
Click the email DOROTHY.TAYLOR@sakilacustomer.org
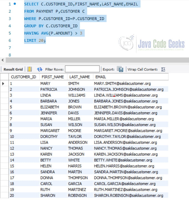[127, 137]
